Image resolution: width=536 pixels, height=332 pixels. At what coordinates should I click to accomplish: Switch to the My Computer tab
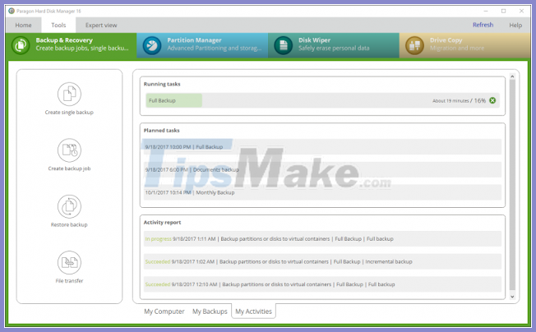coord(164,311)
